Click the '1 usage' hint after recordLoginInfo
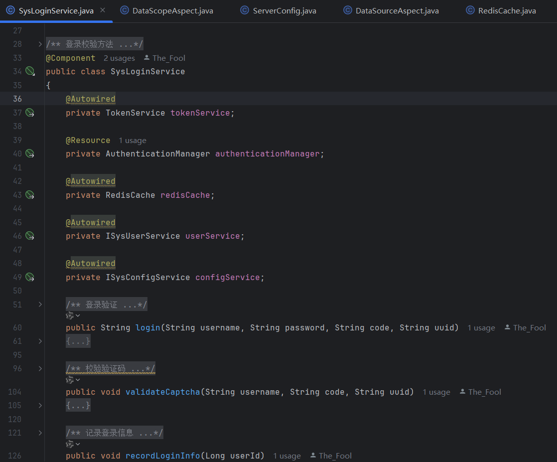 tap(287, 456)
